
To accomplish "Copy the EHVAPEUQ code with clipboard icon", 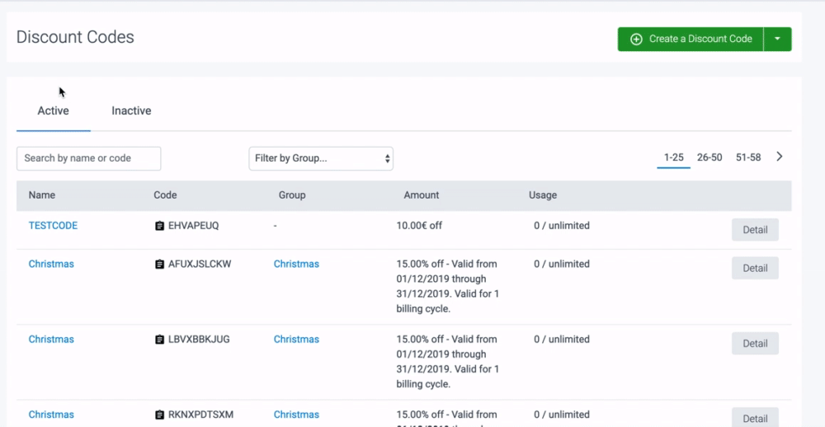I will tap(160, 226).
